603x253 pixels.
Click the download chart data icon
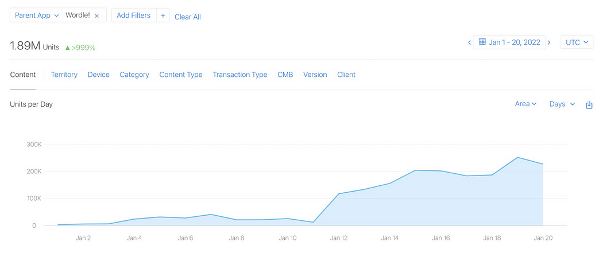click(x=589, y=104)
